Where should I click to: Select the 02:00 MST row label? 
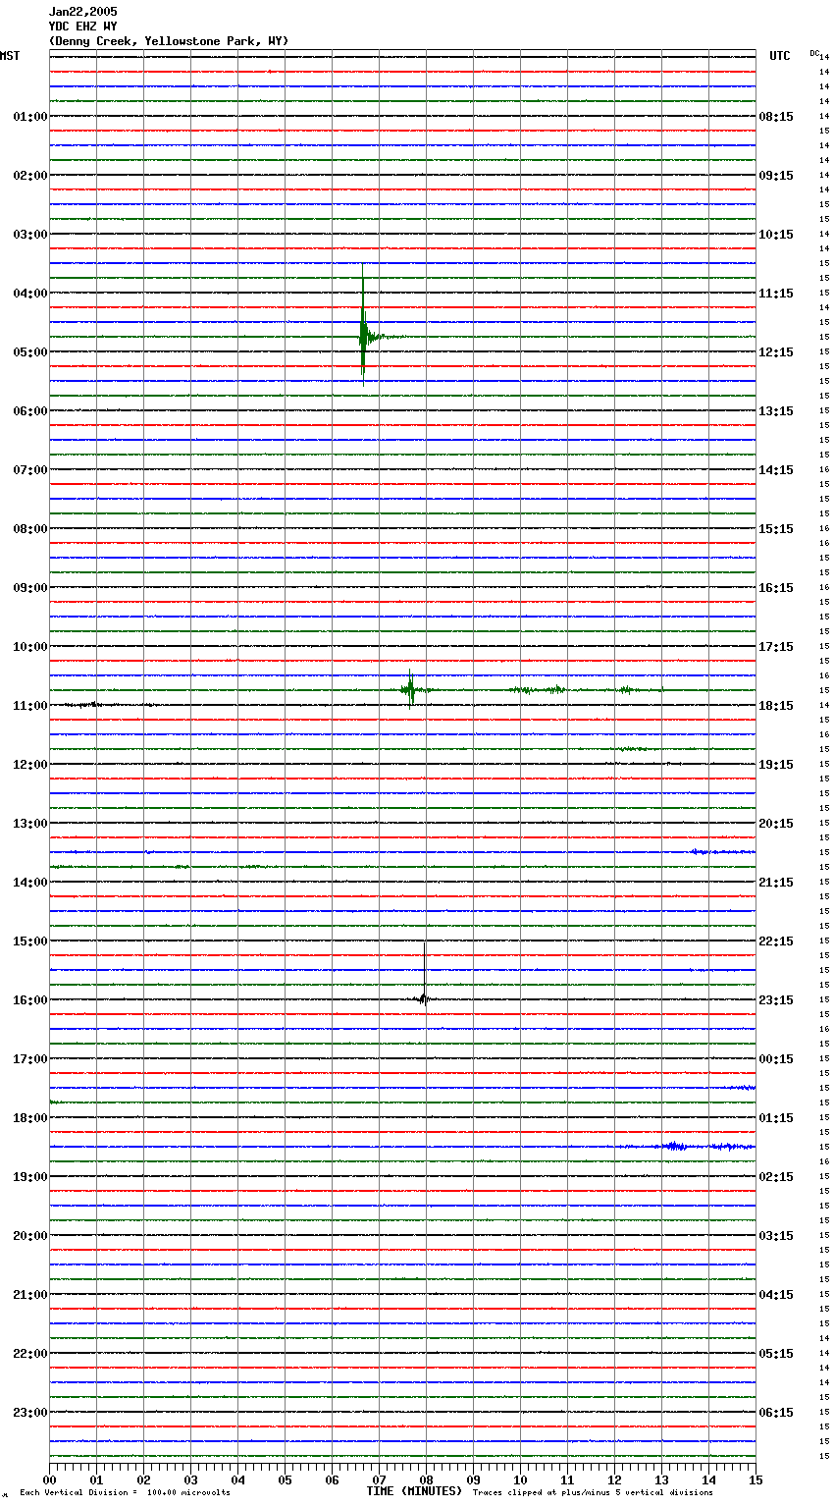[30, 176]
